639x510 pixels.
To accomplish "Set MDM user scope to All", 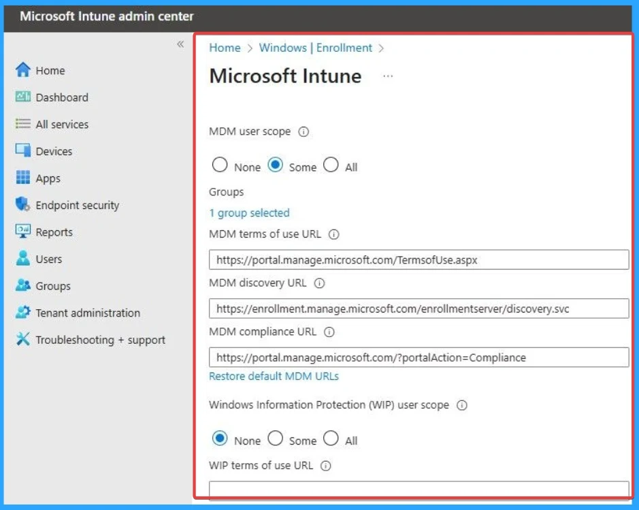I will (331, 165).
